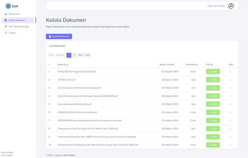Click the Set Token Whatsapp key icon
Screen dimensions: 248x158
coord(6,27)
